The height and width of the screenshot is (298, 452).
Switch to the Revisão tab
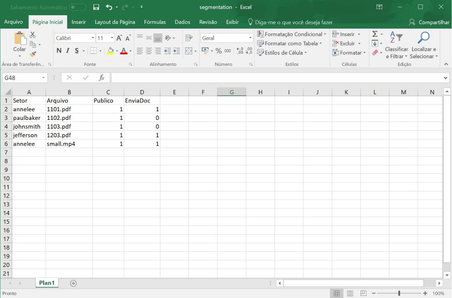click(x=208, y=22)
